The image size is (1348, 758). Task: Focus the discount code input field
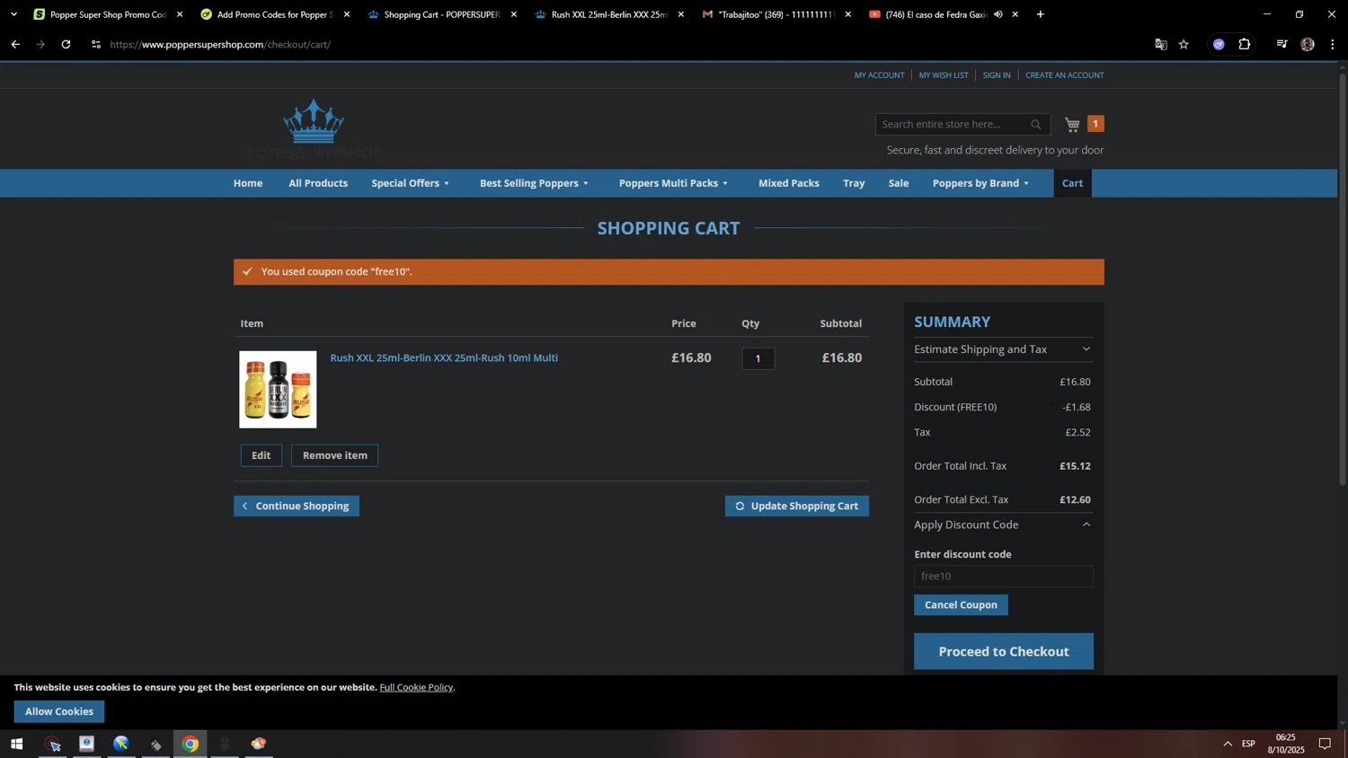point(1004,577)
